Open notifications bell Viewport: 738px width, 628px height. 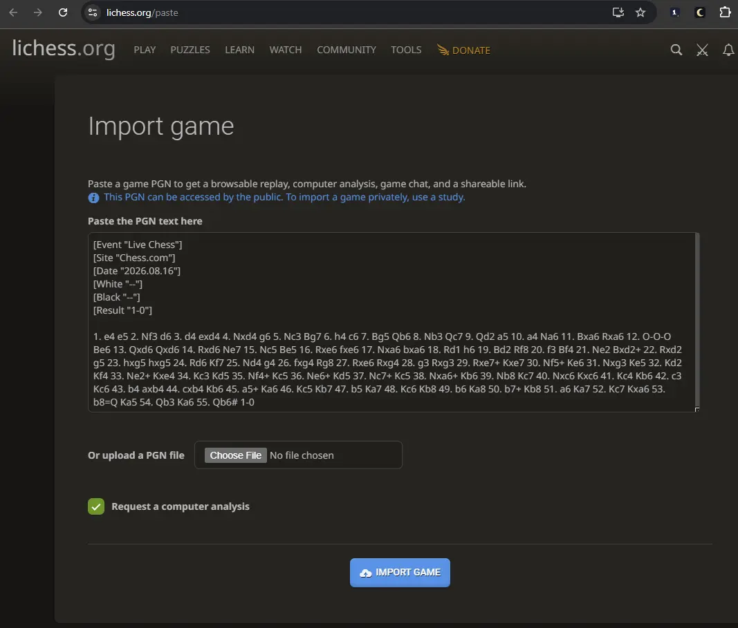pos(728,50)
